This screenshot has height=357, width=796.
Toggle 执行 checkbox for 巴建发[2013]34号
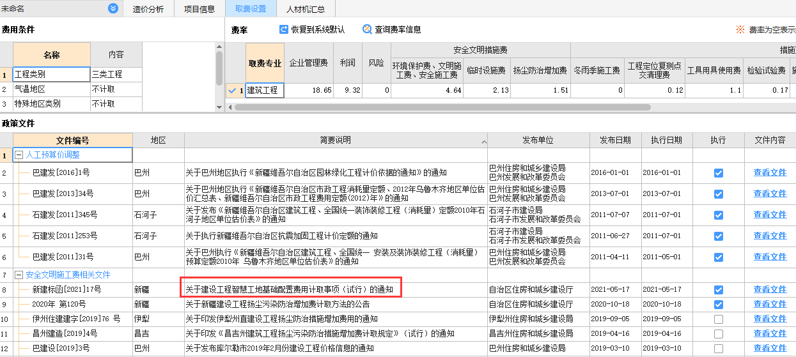[719, 194]
